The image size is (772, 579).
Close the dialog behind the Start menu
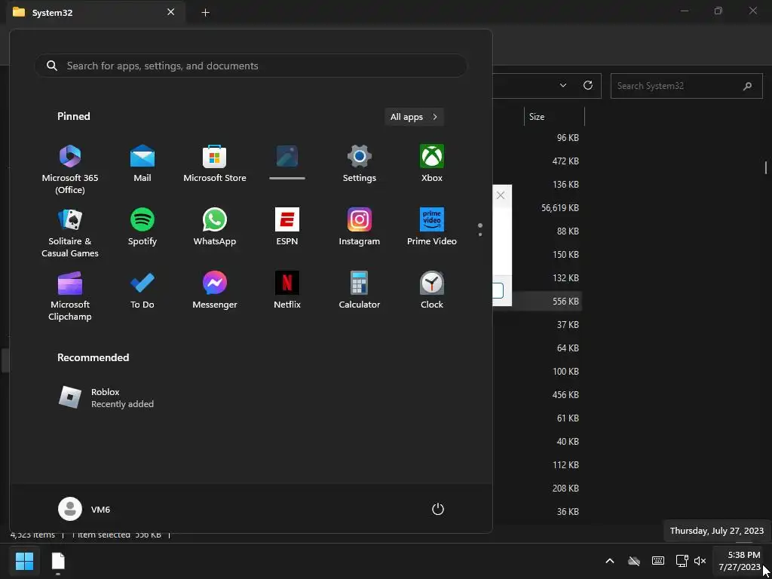point(501,195)
